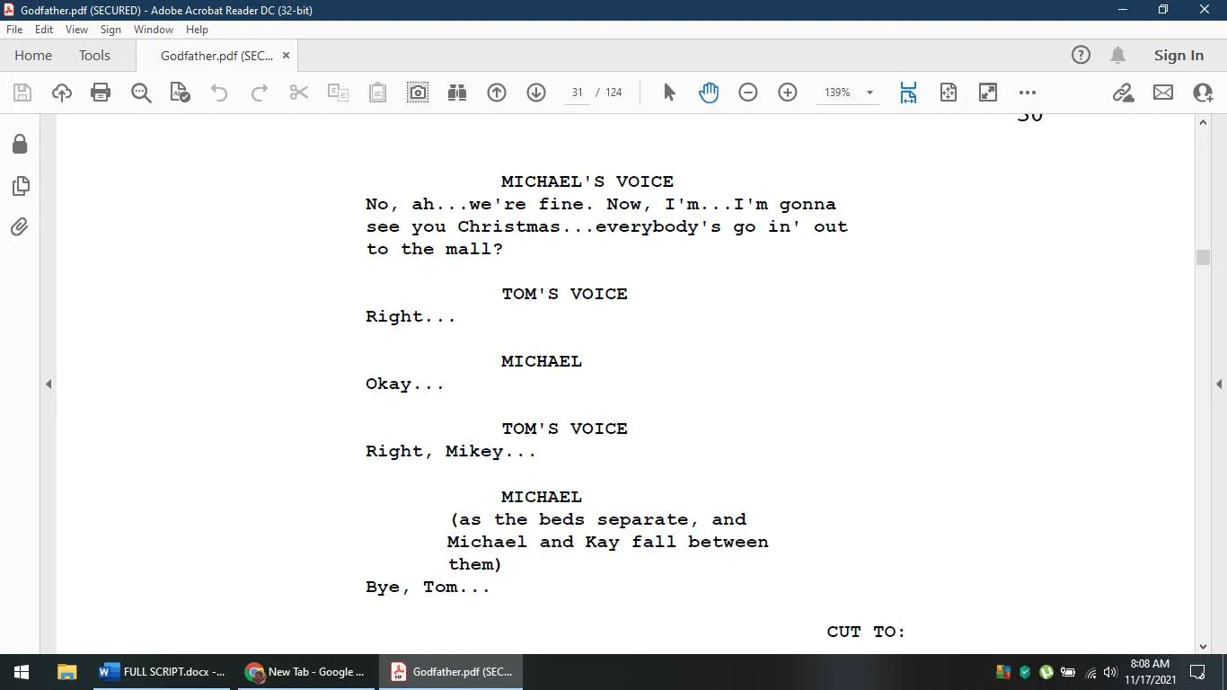Expand the right tools pane arrow

(1219, 385)
